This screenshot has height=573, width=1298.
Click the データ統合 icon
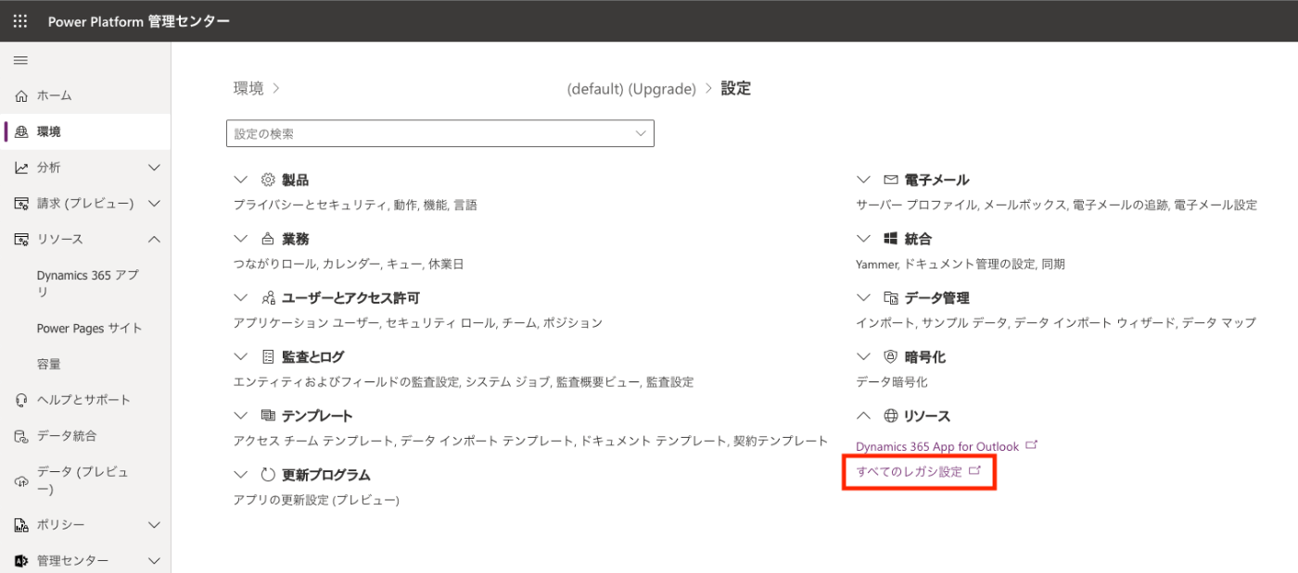point(21,436)
